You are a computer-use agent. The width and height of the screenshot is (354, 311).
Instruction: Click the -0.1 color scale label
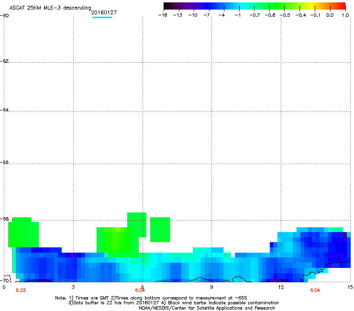tap(315, 15)
